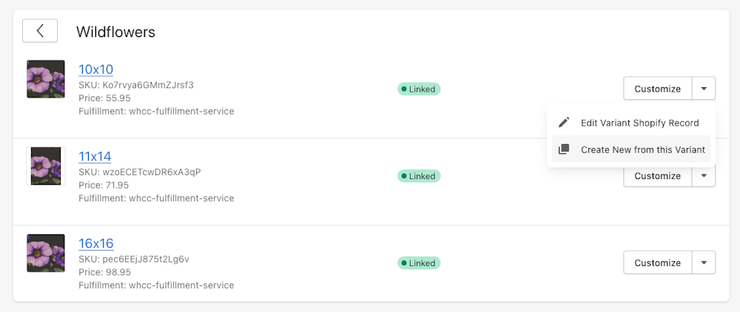Click the Linked badge on the 16x16 row

419,262
